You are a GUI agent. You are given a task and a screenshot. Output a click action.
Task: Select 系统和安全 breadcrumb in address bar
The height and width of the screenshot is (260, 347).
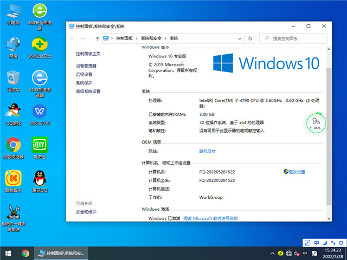click(x=151, y=38)
